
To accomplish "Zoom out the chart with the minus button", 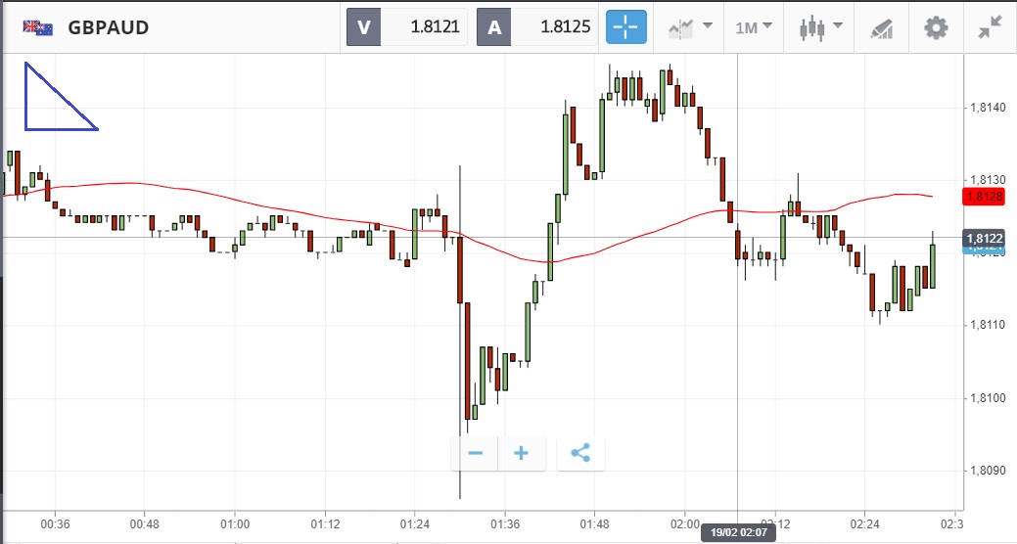I will pos(476,453).
